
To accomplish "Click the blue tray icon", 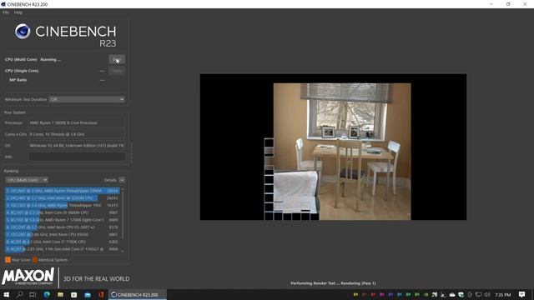I will (x=400, y=294).
